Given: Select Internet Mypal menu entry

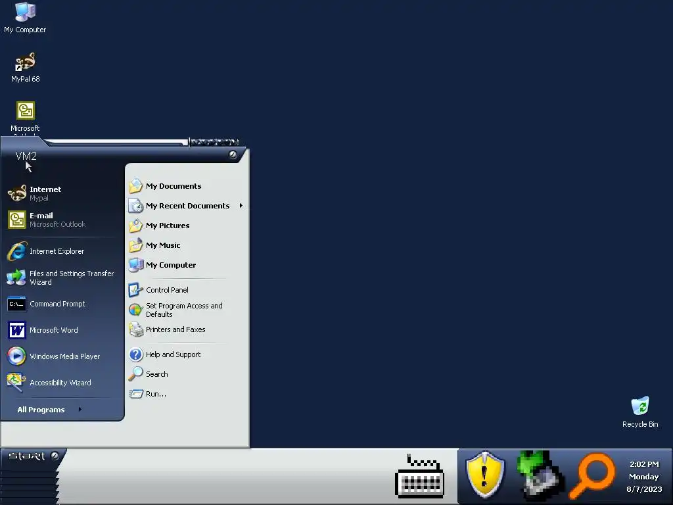Looking at the screenshot, I should 62,193.
